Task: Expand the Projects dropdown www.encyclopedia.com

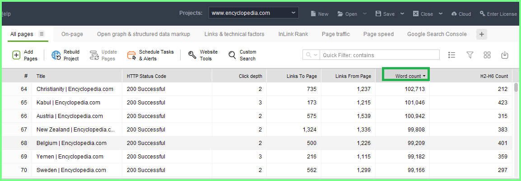Action: pos(254,13)
